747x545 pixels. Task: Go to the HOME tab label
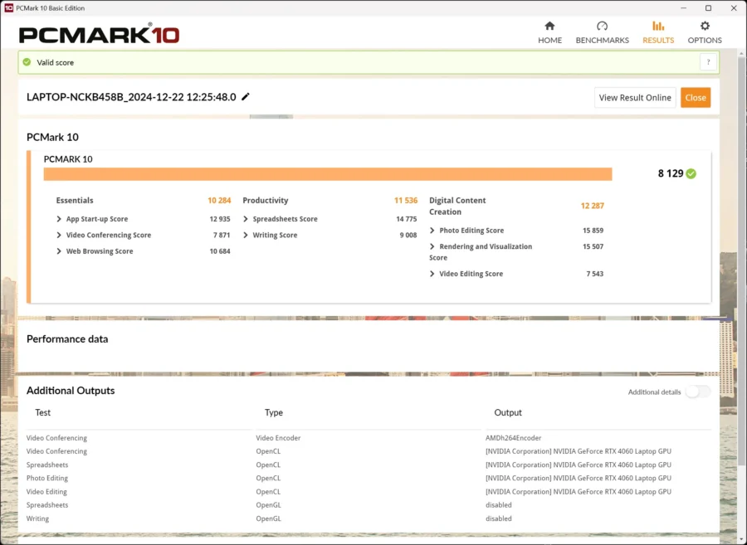549,41
